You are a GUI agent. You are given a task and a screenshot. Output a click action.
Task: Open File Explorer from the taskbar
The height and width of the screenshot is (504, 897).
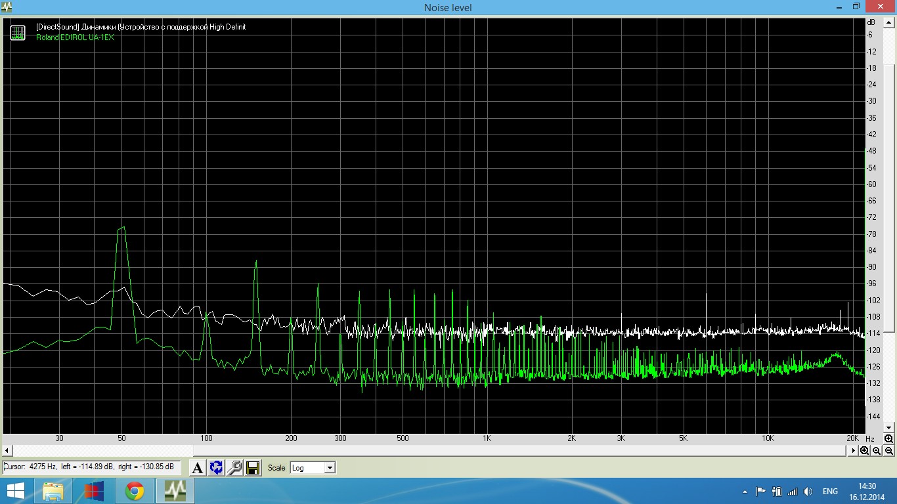pyautogui.click(x=53, y=491)
